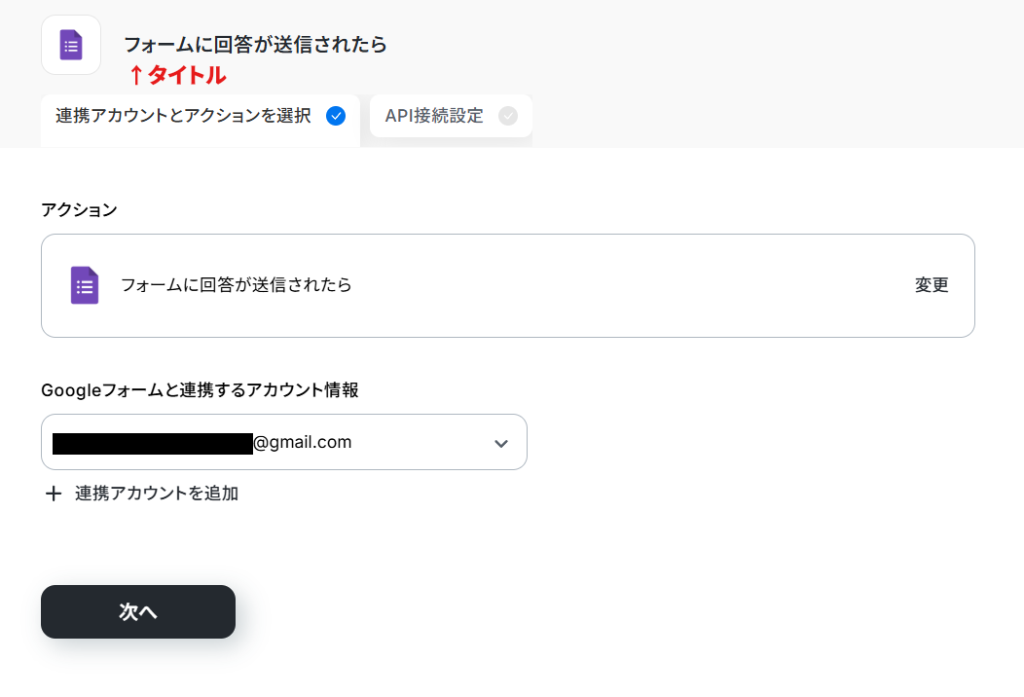Viewport: 1024px width, 697px height.
Task: Open the API接続設定 tab
Action: coord(434,117)
